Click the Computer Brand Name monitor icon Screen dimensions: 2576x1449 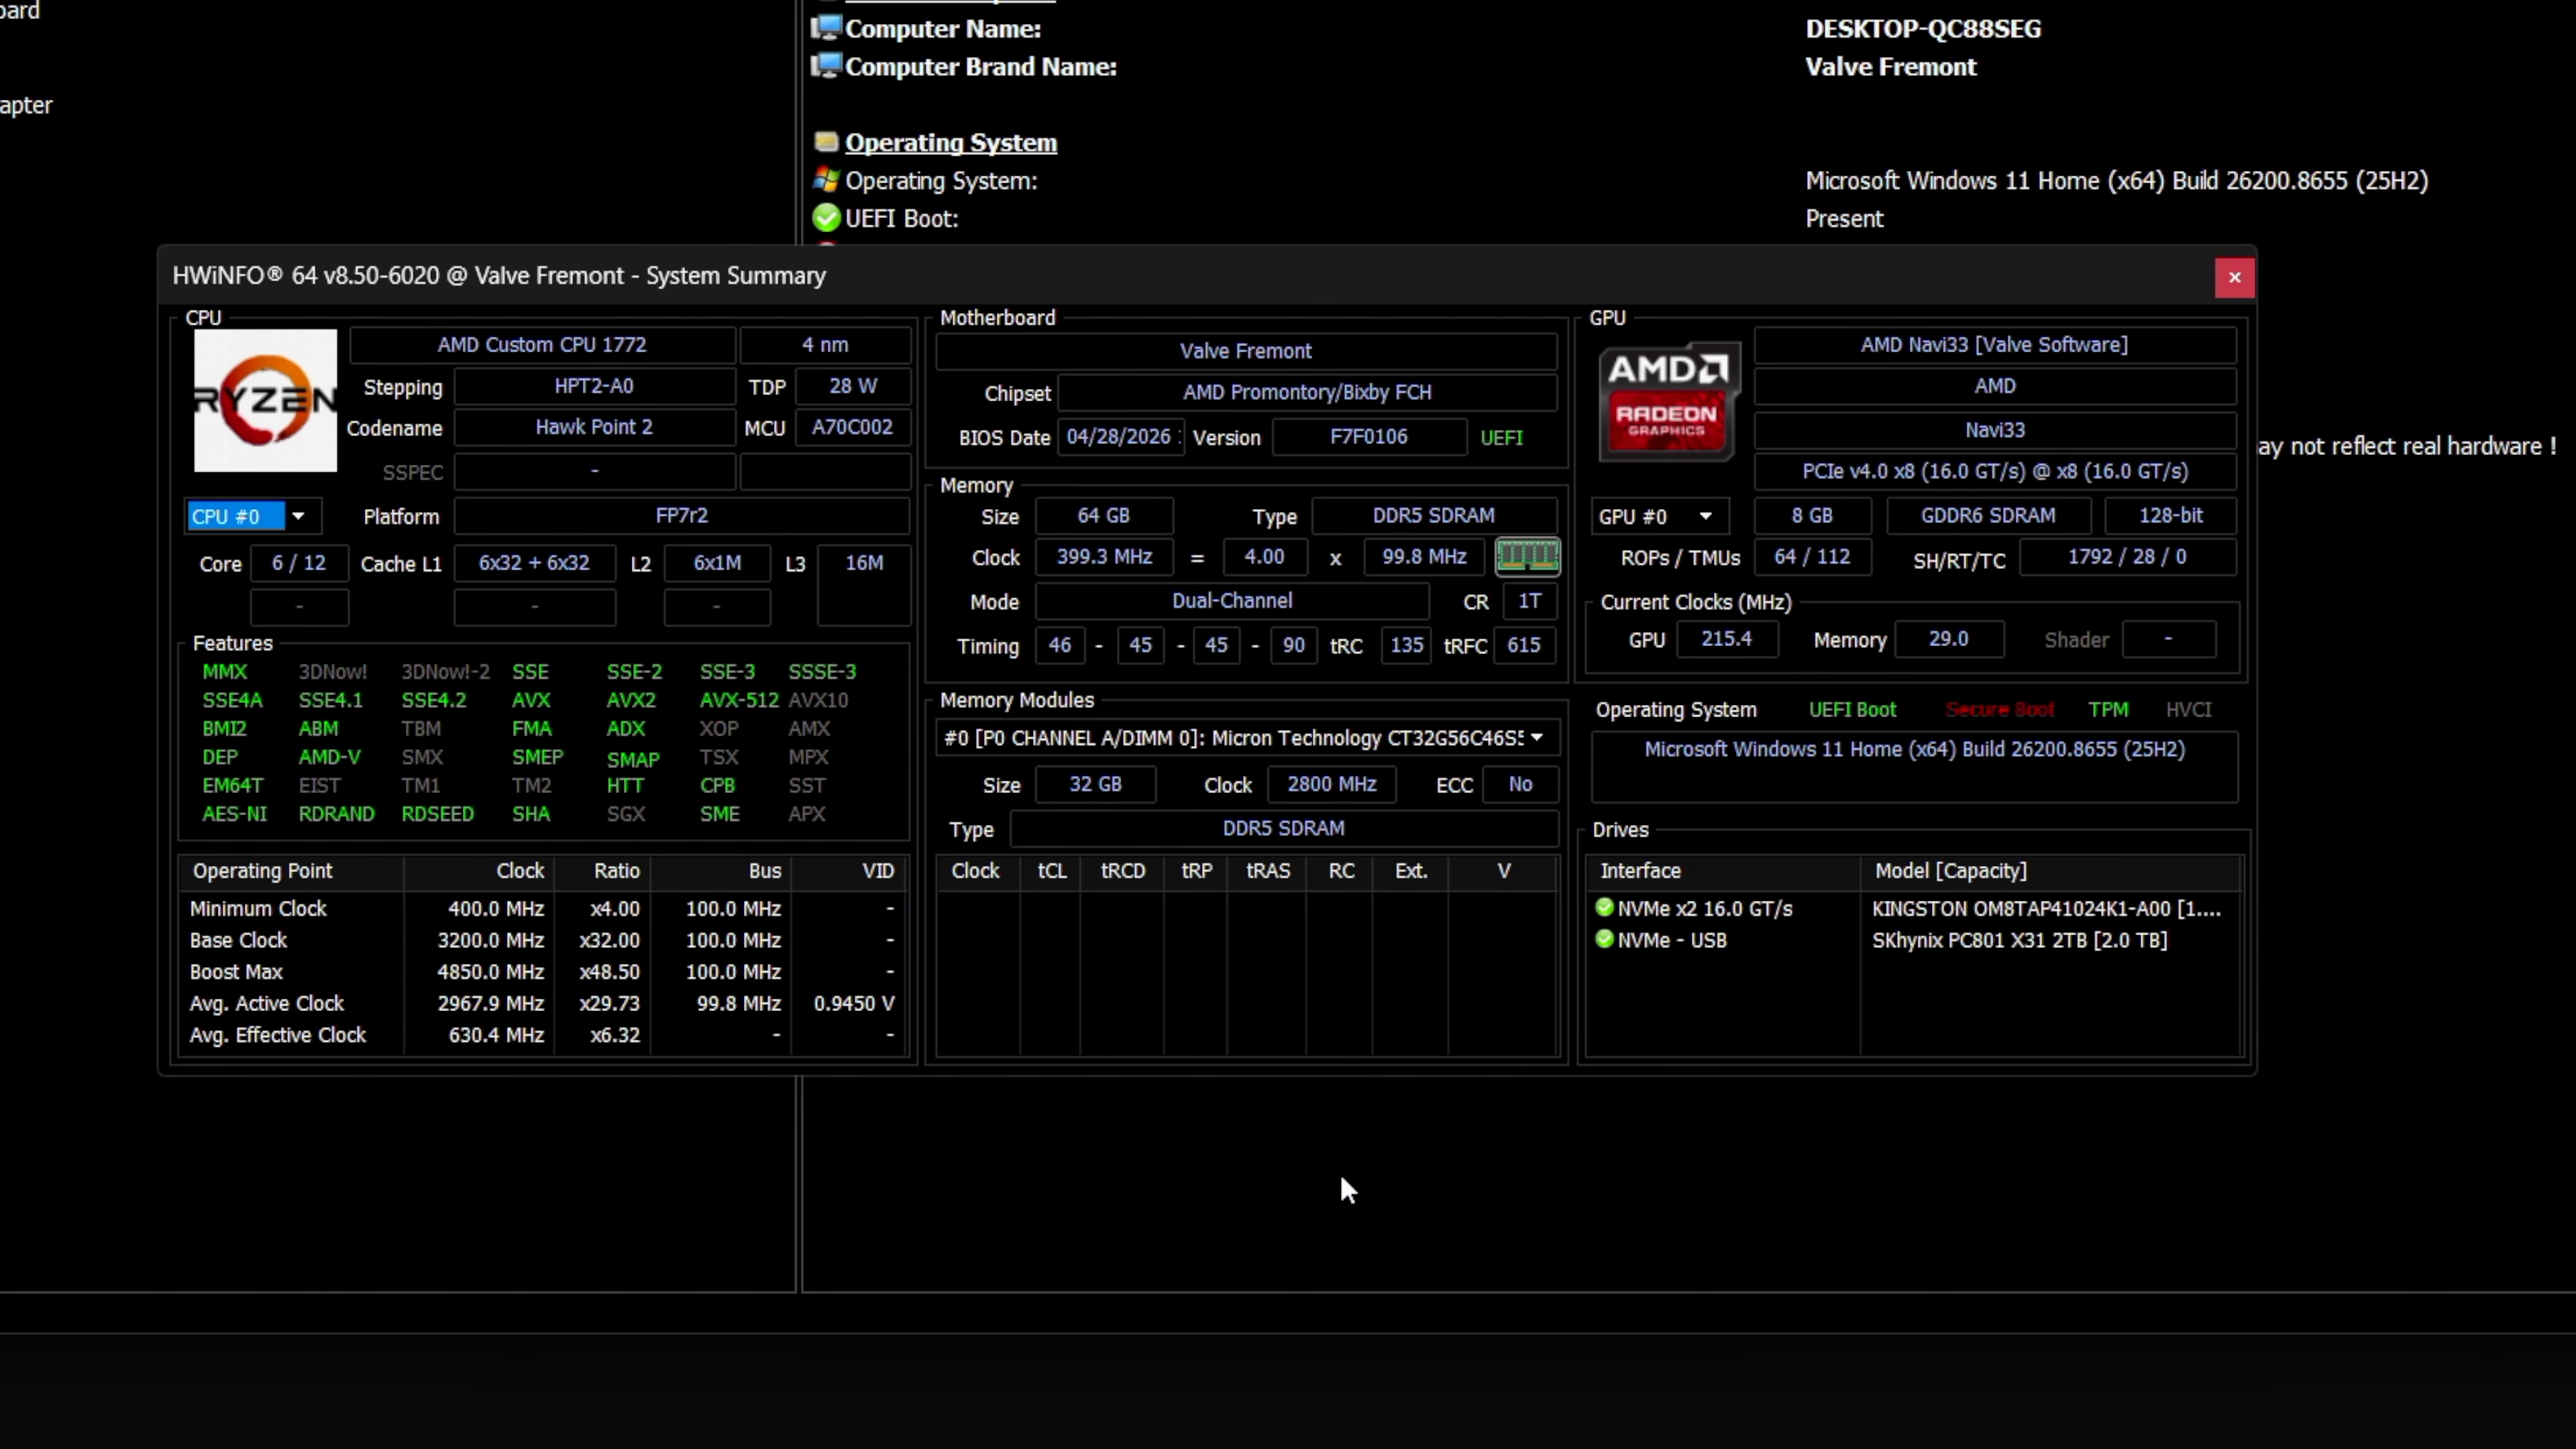tap(826, 66)
